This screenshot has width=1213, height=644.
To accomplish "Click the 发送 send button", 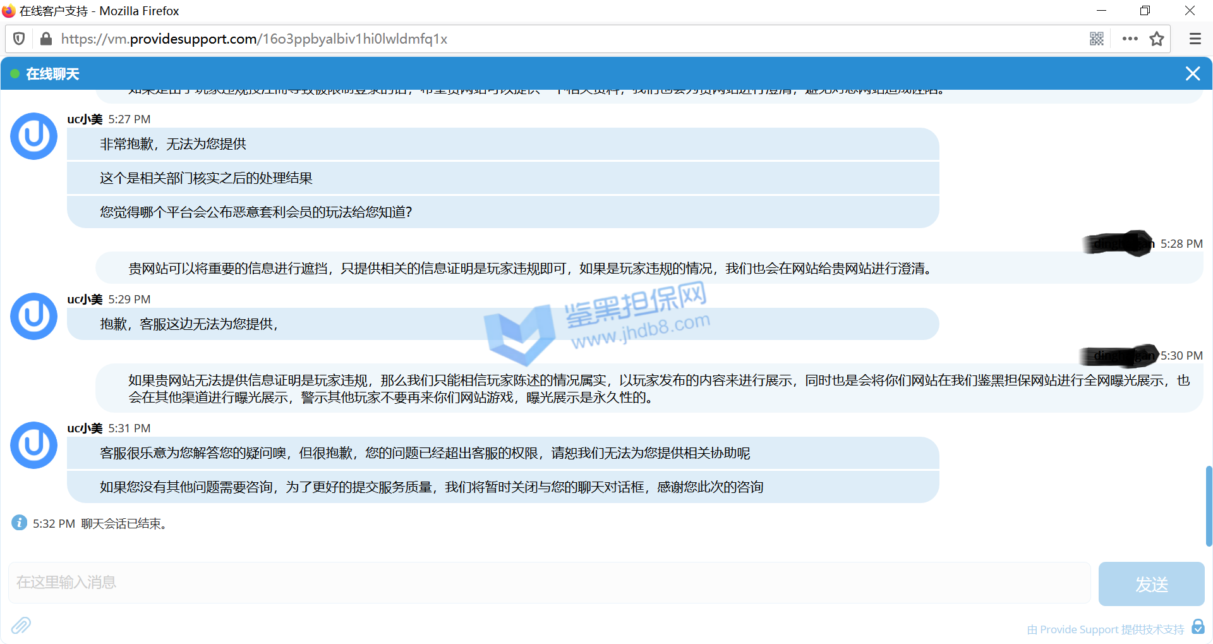I will tap(1151, 584).
